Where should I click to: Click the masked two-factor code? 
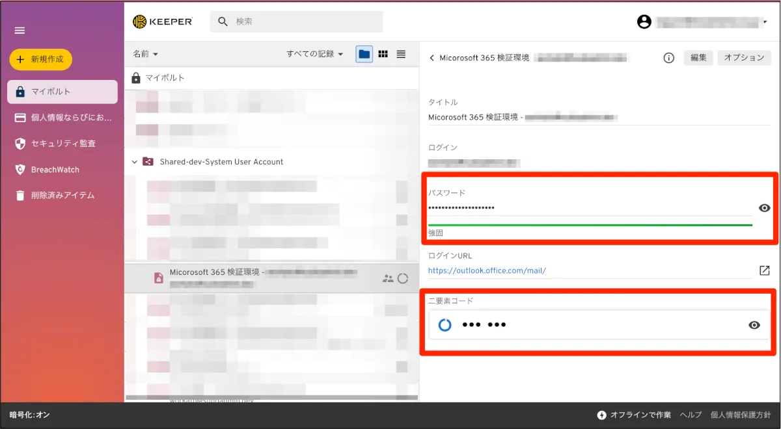tap(484, 325)
